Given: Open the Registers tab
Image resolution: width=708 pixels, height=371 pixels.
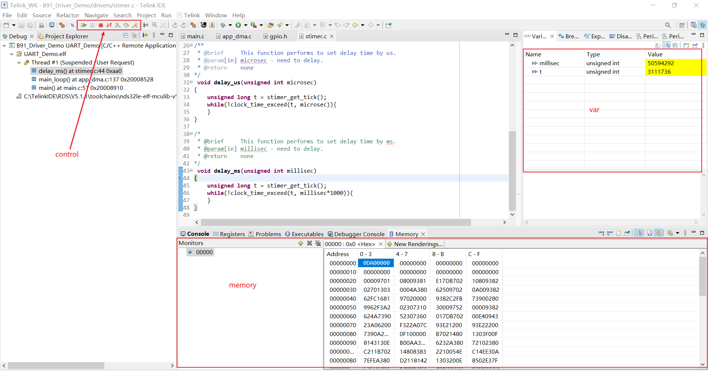Looking at the screenshot, I should point(229,234).
